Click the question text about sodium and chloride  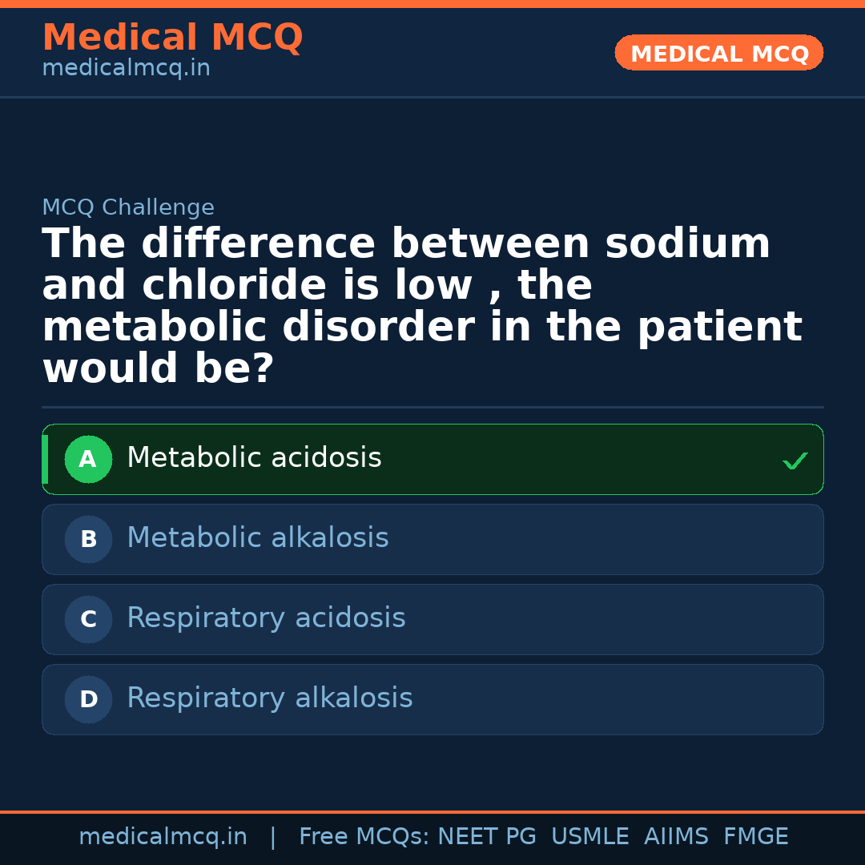(422, 307)
